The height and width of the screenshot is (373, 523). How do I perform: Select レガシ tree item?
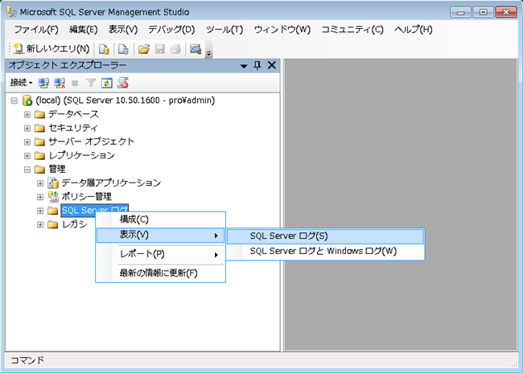[74, 224]
